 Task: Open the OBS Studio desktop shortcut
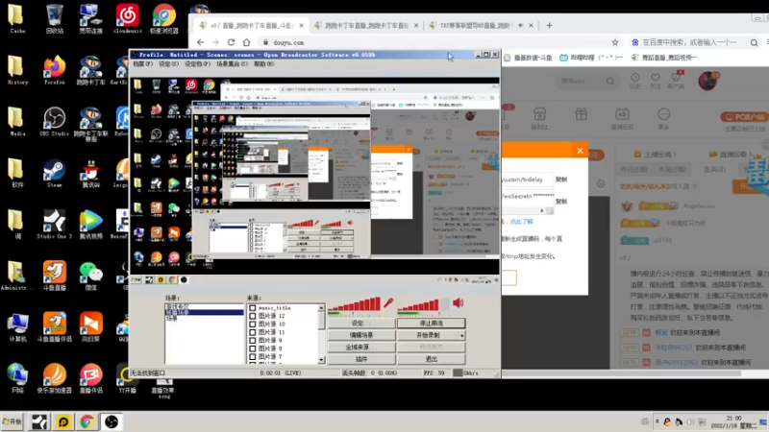(54, 121)
